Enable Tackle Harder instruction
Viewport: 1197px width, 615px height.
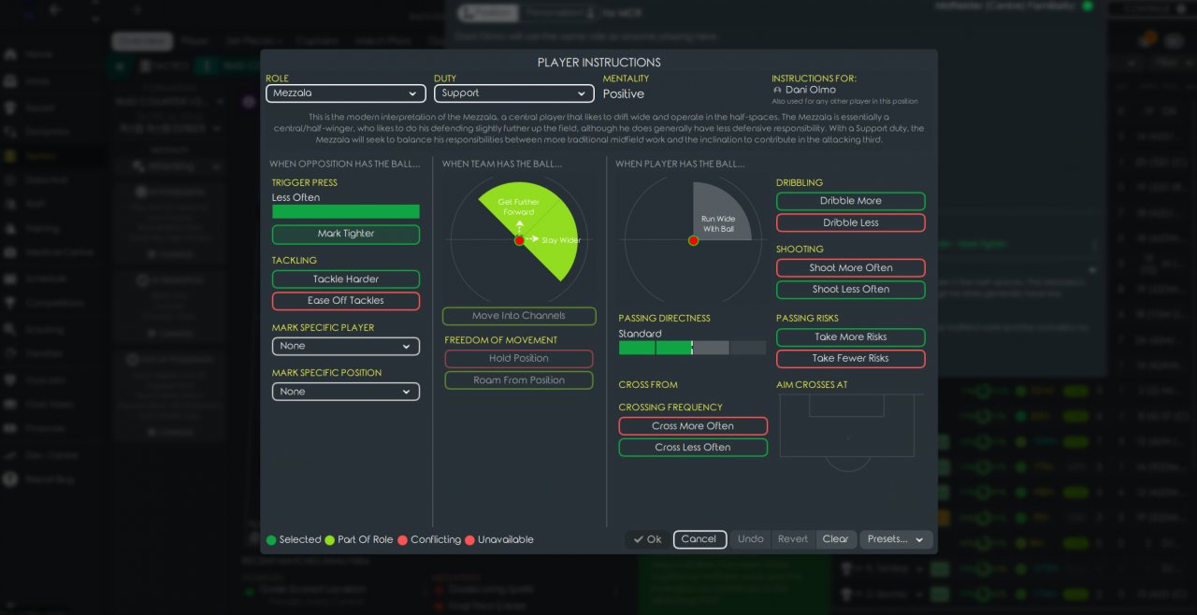point(346,279)
